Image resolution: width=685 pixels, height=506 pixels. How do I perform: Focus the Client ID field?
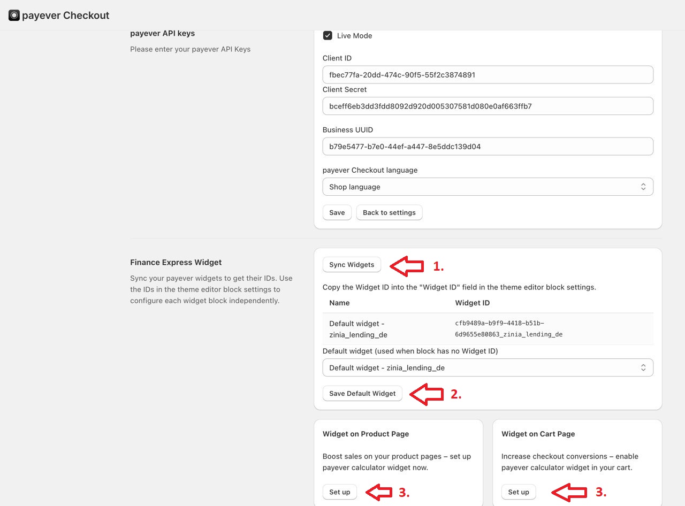point(488,75)
